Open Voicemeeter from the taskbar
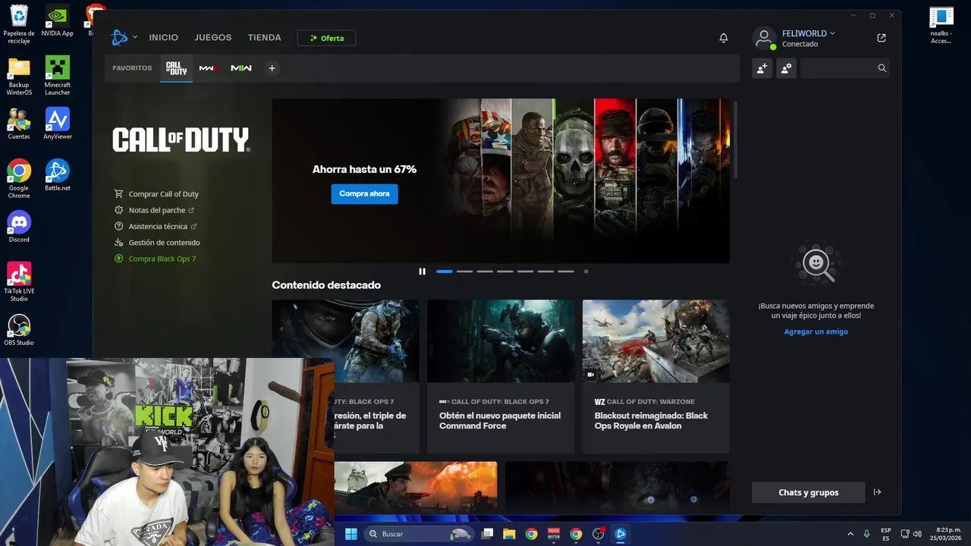This screenshot has height=546, width=971. pos(554,534)
